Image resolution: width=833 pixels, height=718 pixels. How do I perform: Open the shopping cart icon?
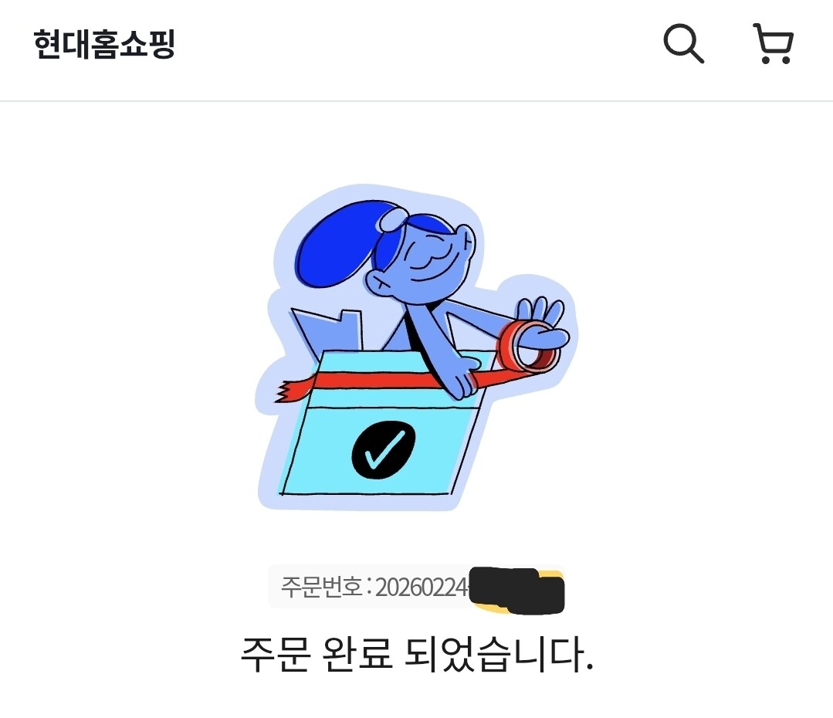tap(774, 43)
